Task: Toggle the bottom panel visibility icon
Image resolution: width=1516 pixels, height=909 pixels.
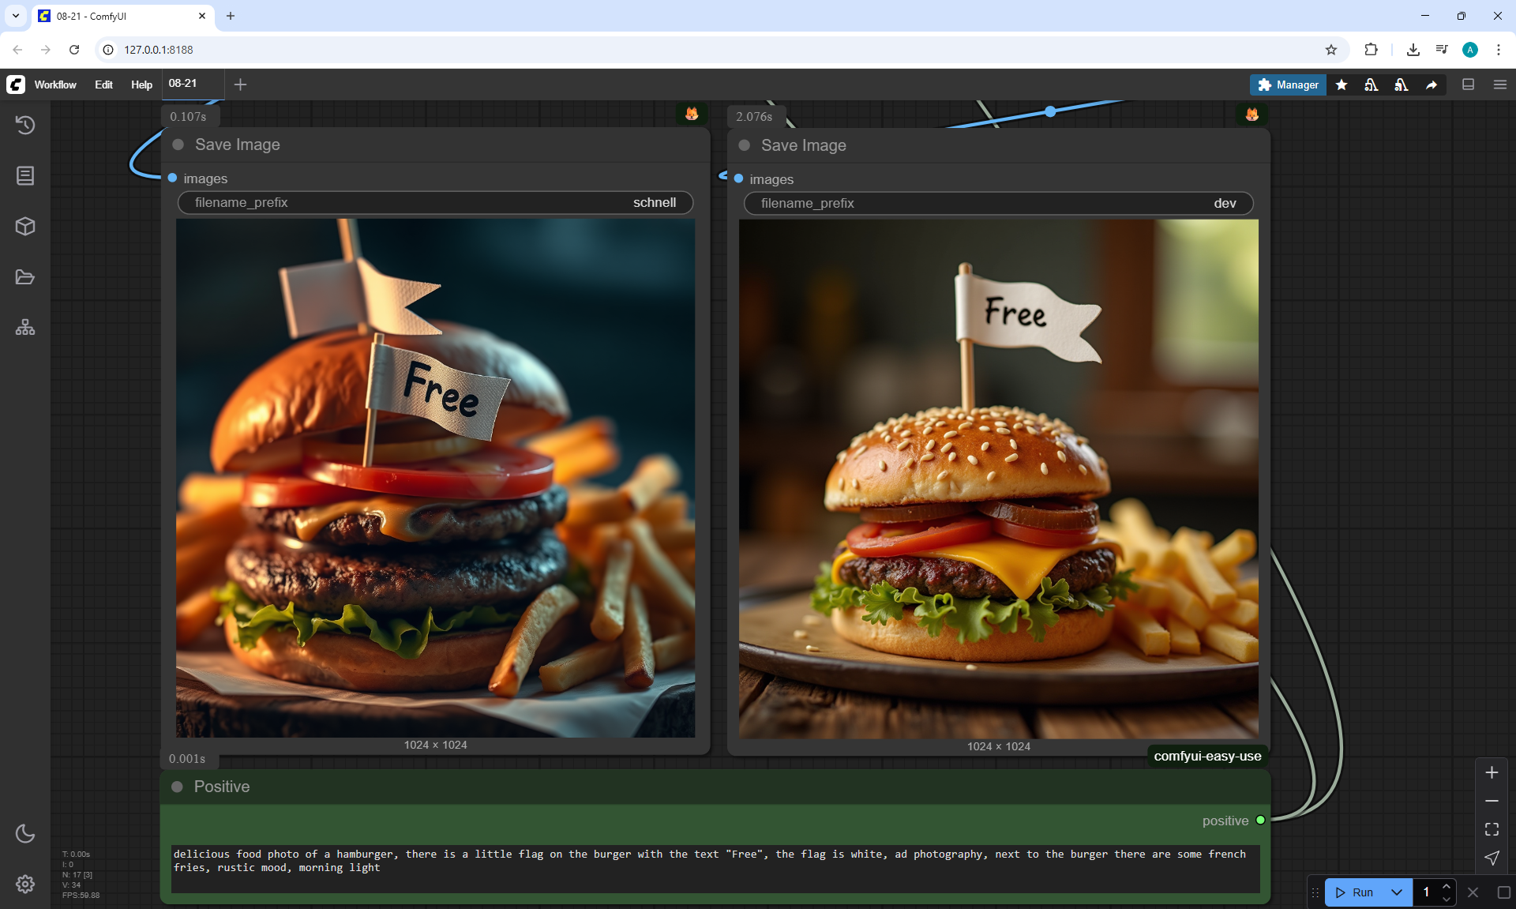Action: click(x=1469, y=85)
